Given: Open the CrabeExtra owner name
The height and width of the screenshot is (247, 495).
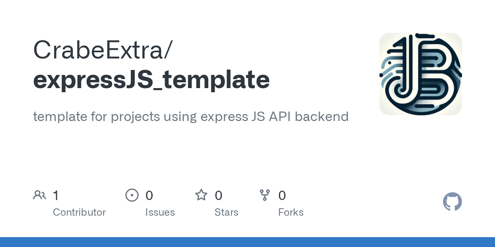Looking at the screenshot, I should pyautogui.click(x=103, y=50).
